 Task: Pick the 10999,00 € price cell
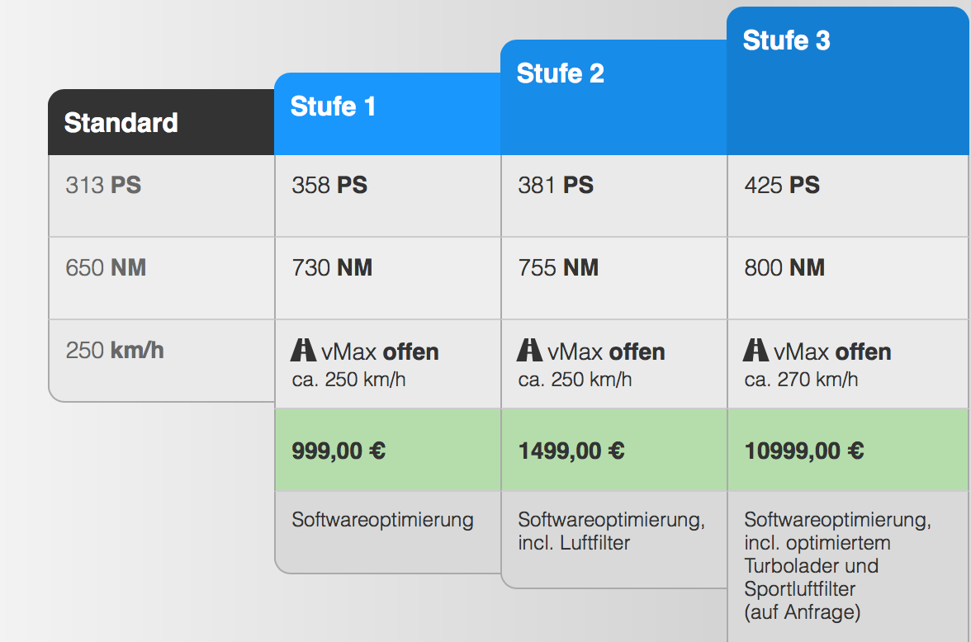click(x=848, y=450)
